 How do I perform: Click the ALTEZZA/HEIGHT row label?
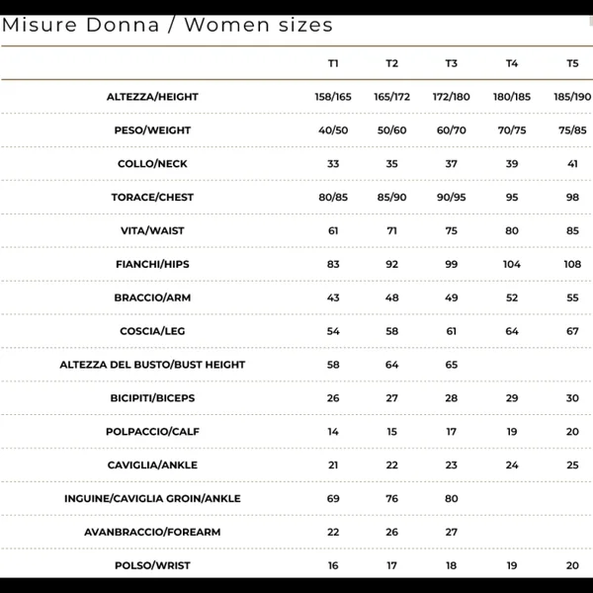tap(152, 97)
